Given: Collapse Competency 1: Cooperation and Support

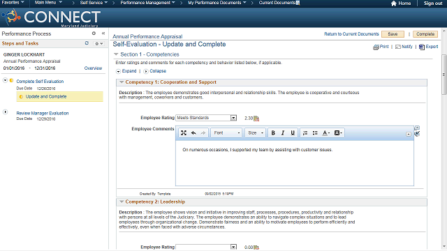Looking at the screenshot, I should [122, 82].
